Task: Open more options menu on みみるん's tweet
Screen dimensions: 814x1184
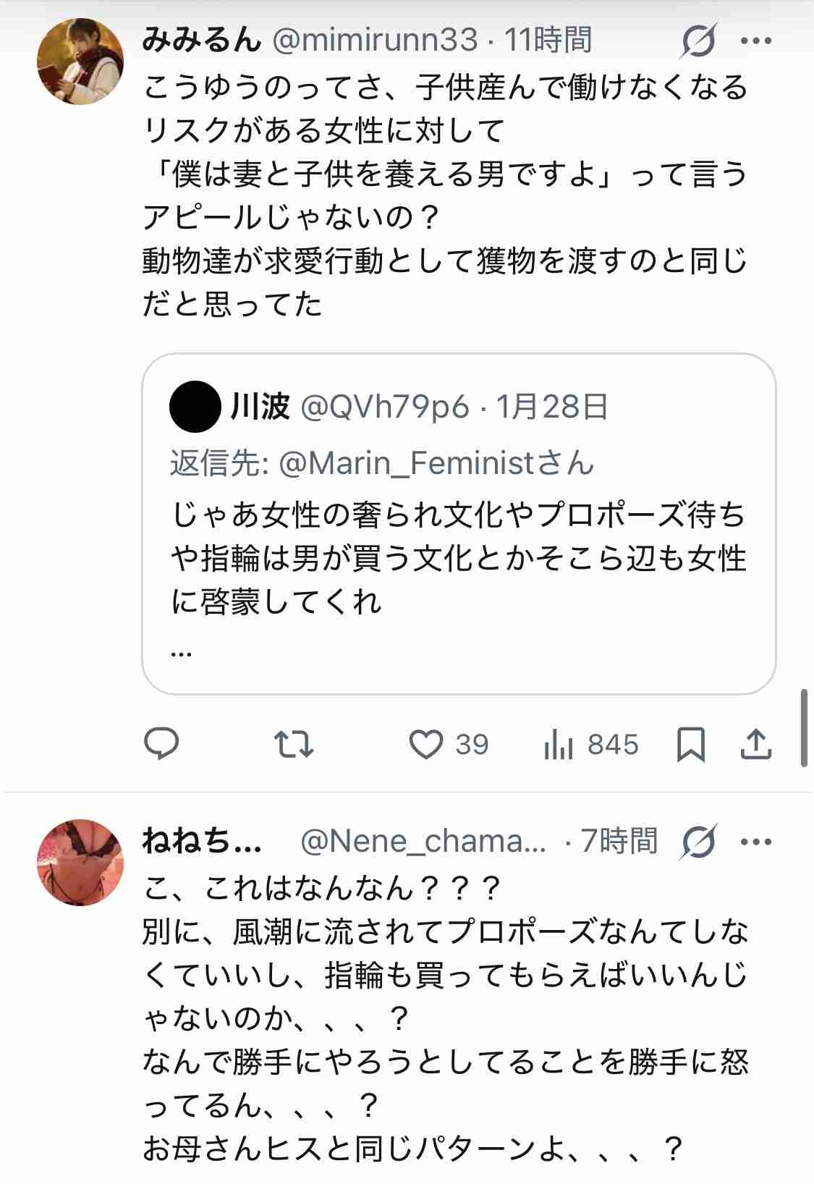Action: click(x=758, y=41)
